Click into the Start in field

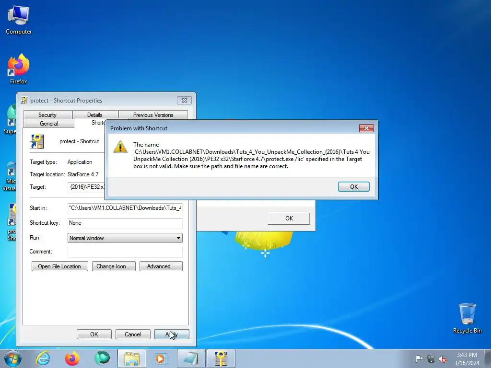pos(125,208)
